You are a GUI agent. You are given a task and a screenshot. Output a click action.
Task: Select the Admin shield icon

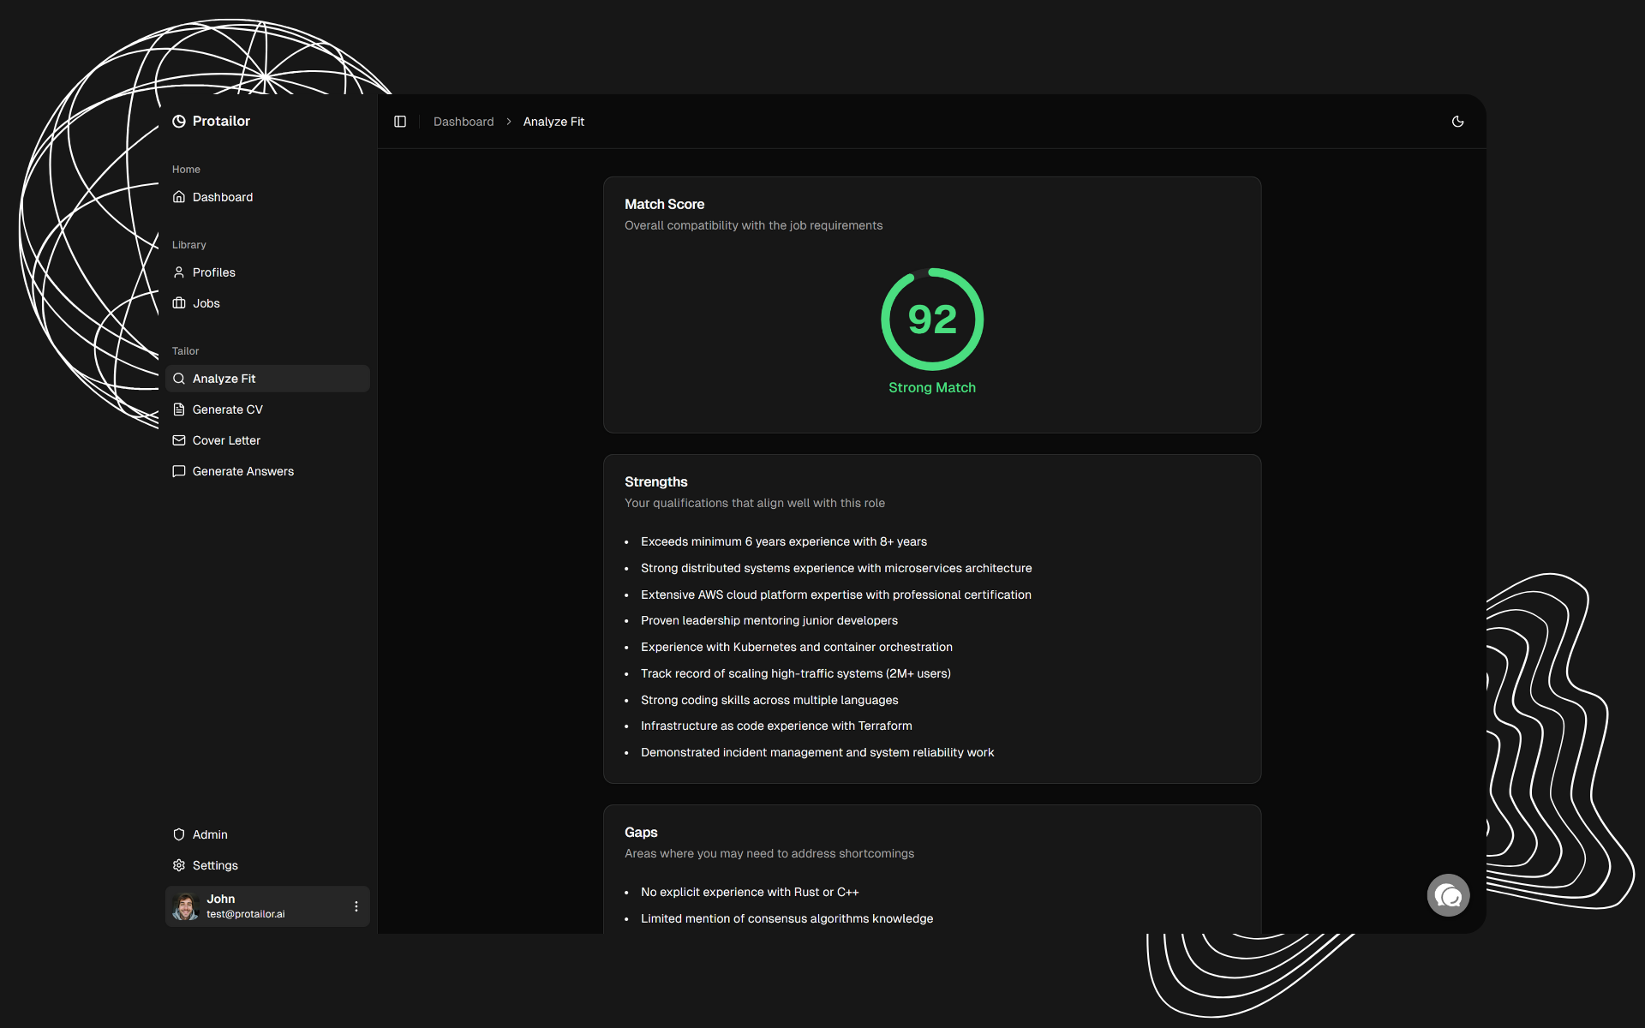[178, 834]
